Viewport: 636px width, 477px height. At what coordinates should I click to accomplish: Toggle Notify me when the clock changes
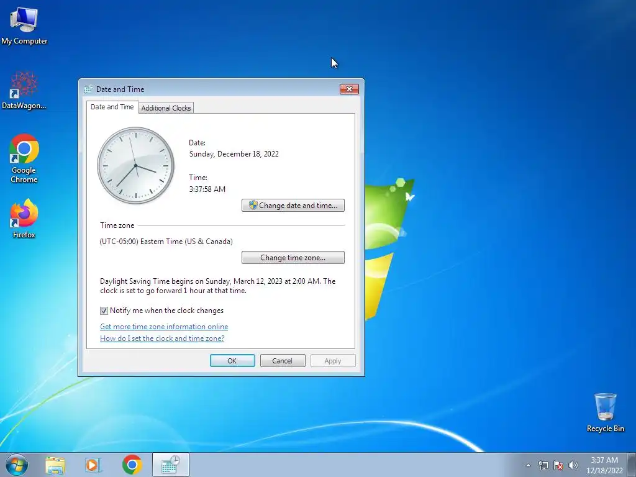104,311
